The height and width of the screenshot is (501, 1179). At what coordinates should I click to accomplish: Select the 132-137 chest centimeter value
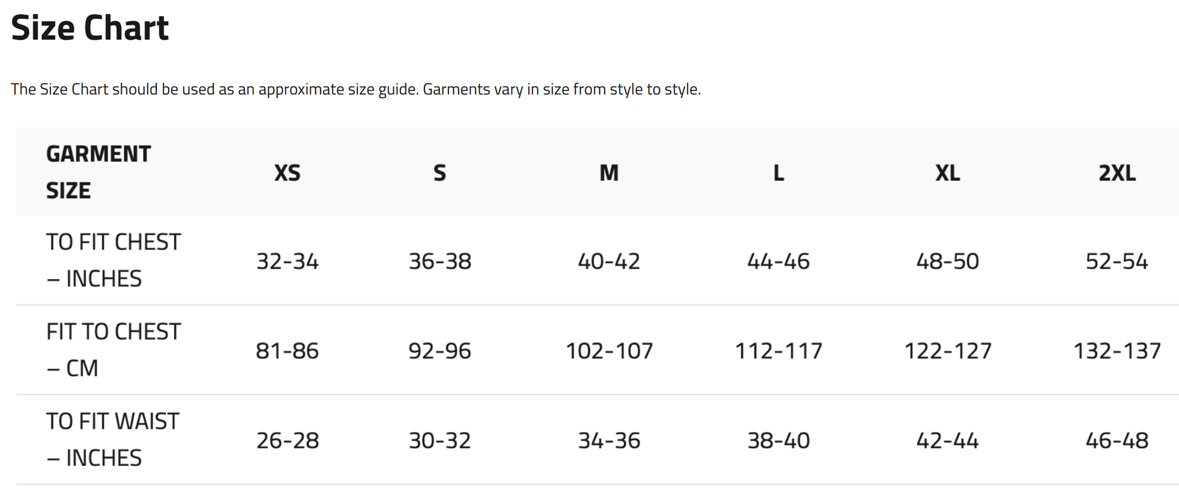pos(1117,351)
